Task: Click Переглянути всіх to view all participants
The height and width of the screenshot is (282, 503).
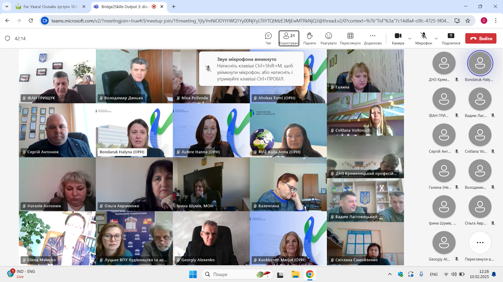Action: [480, 243]
